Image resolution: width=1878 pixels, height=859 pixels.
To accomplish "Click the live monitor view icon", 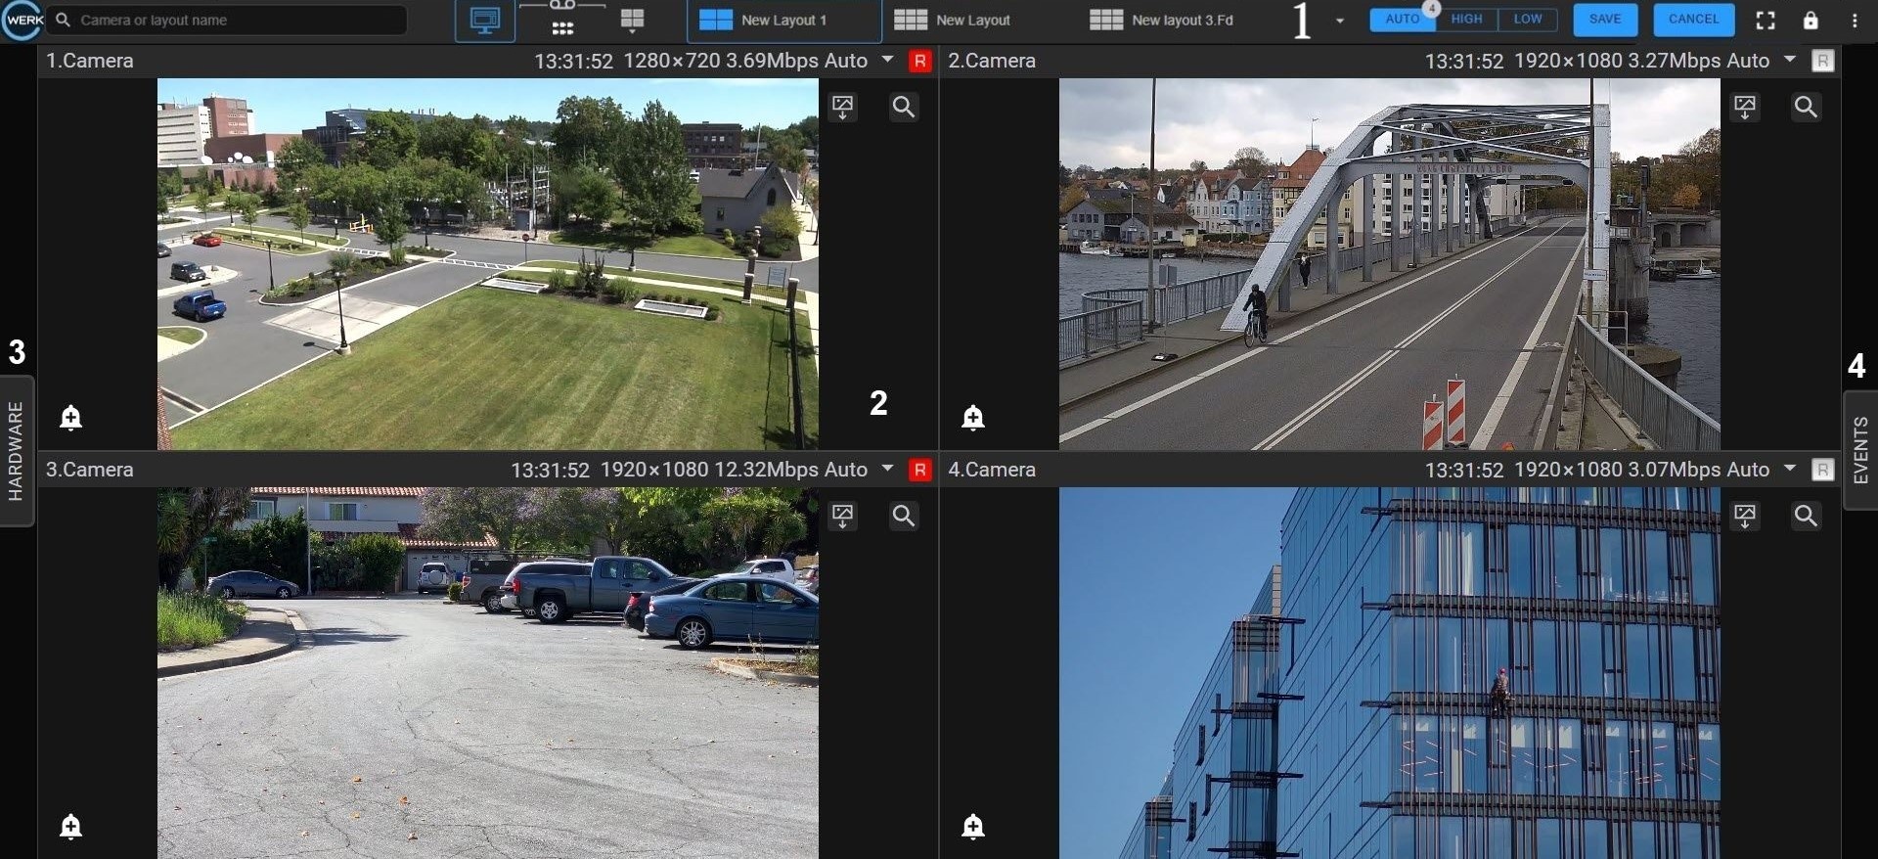I will 484,21.
